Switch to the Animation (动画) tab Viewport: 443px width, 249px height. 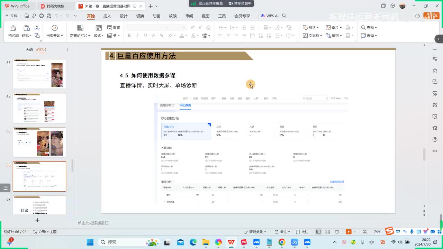tap(156, 16)
